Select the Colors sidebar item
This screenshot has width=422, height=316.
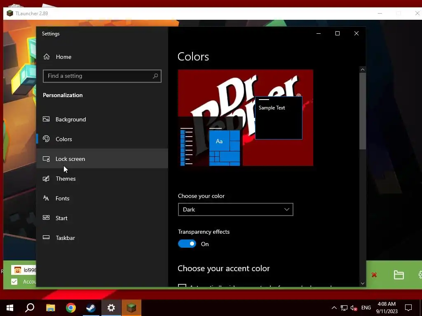click(x=102, y=139)
